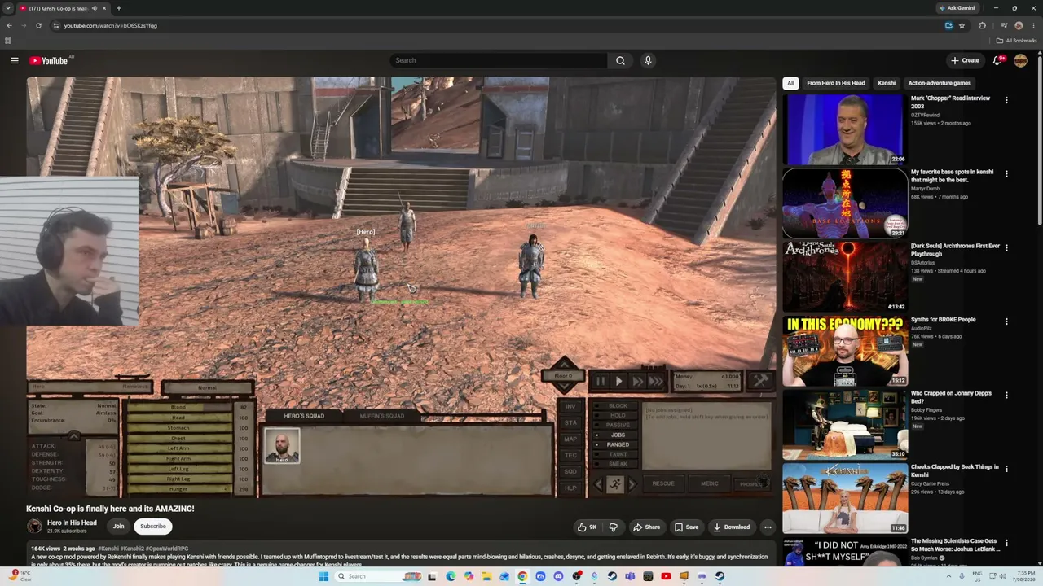Viewport: 1043px width, 586px height.
Task: Mute the tab using its speaker icon
Action: [x=95, y=8]
